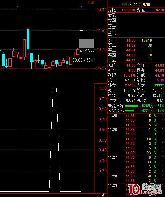Image resolution: width=165 pixels, height=197 pixels.
Task: Click the white indicator spike peak
Action: pos(55,88)
